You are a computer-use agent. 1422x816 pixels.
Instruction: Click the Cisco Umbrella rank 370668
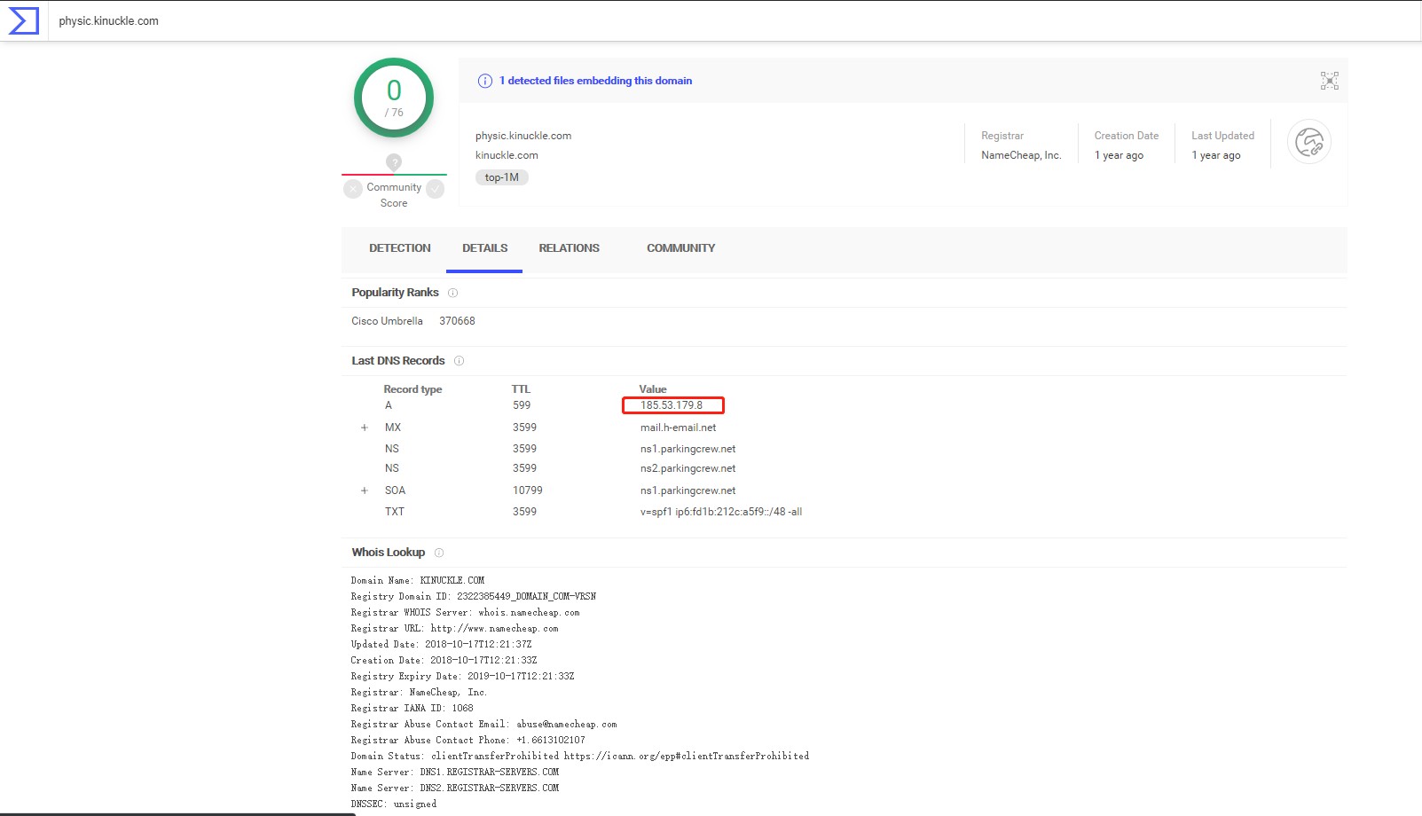(457, 321)
